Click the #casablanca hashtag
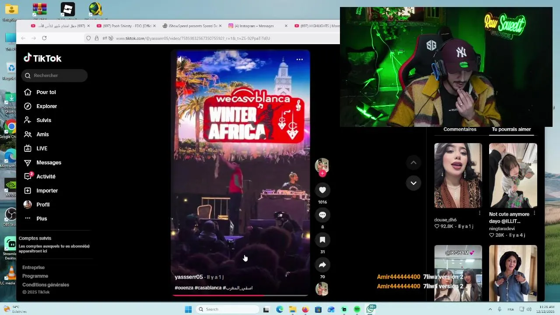Screen dimensions: 560x315 click(x=208, y=288)
